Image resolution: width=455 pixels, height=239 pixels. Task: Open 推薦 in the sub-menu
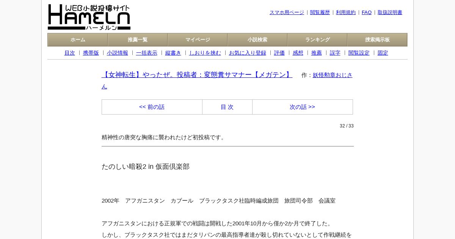coord(317,53)
